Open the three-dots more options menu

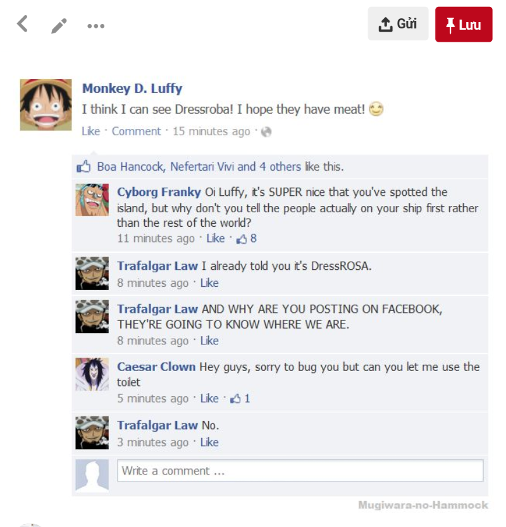click(96, 26)
